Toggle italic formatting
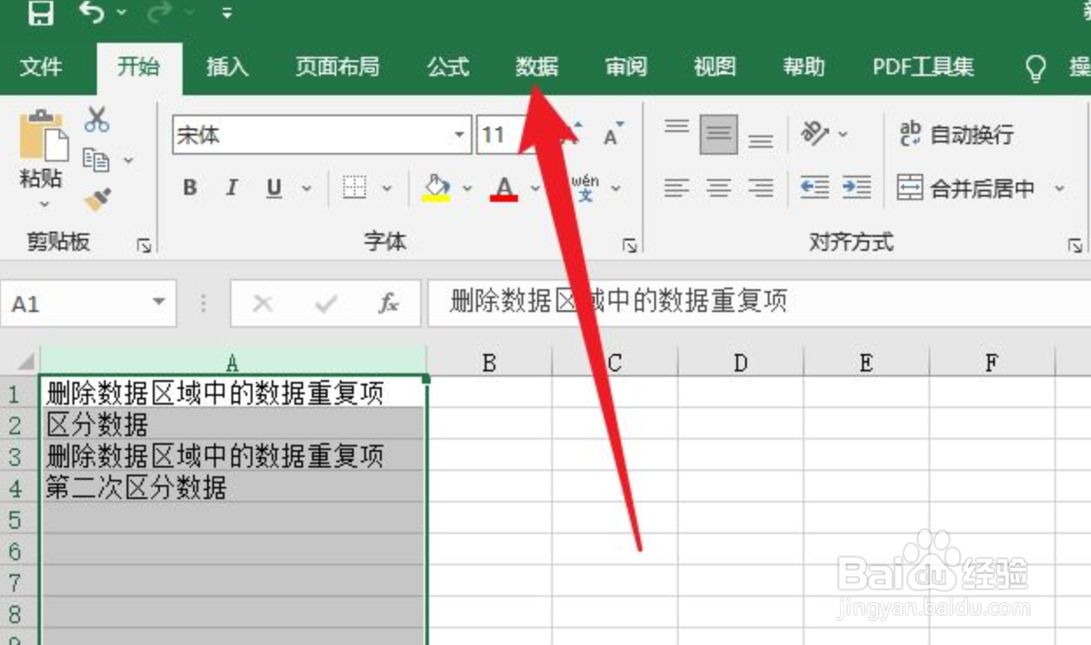 [x=231, y=187]
